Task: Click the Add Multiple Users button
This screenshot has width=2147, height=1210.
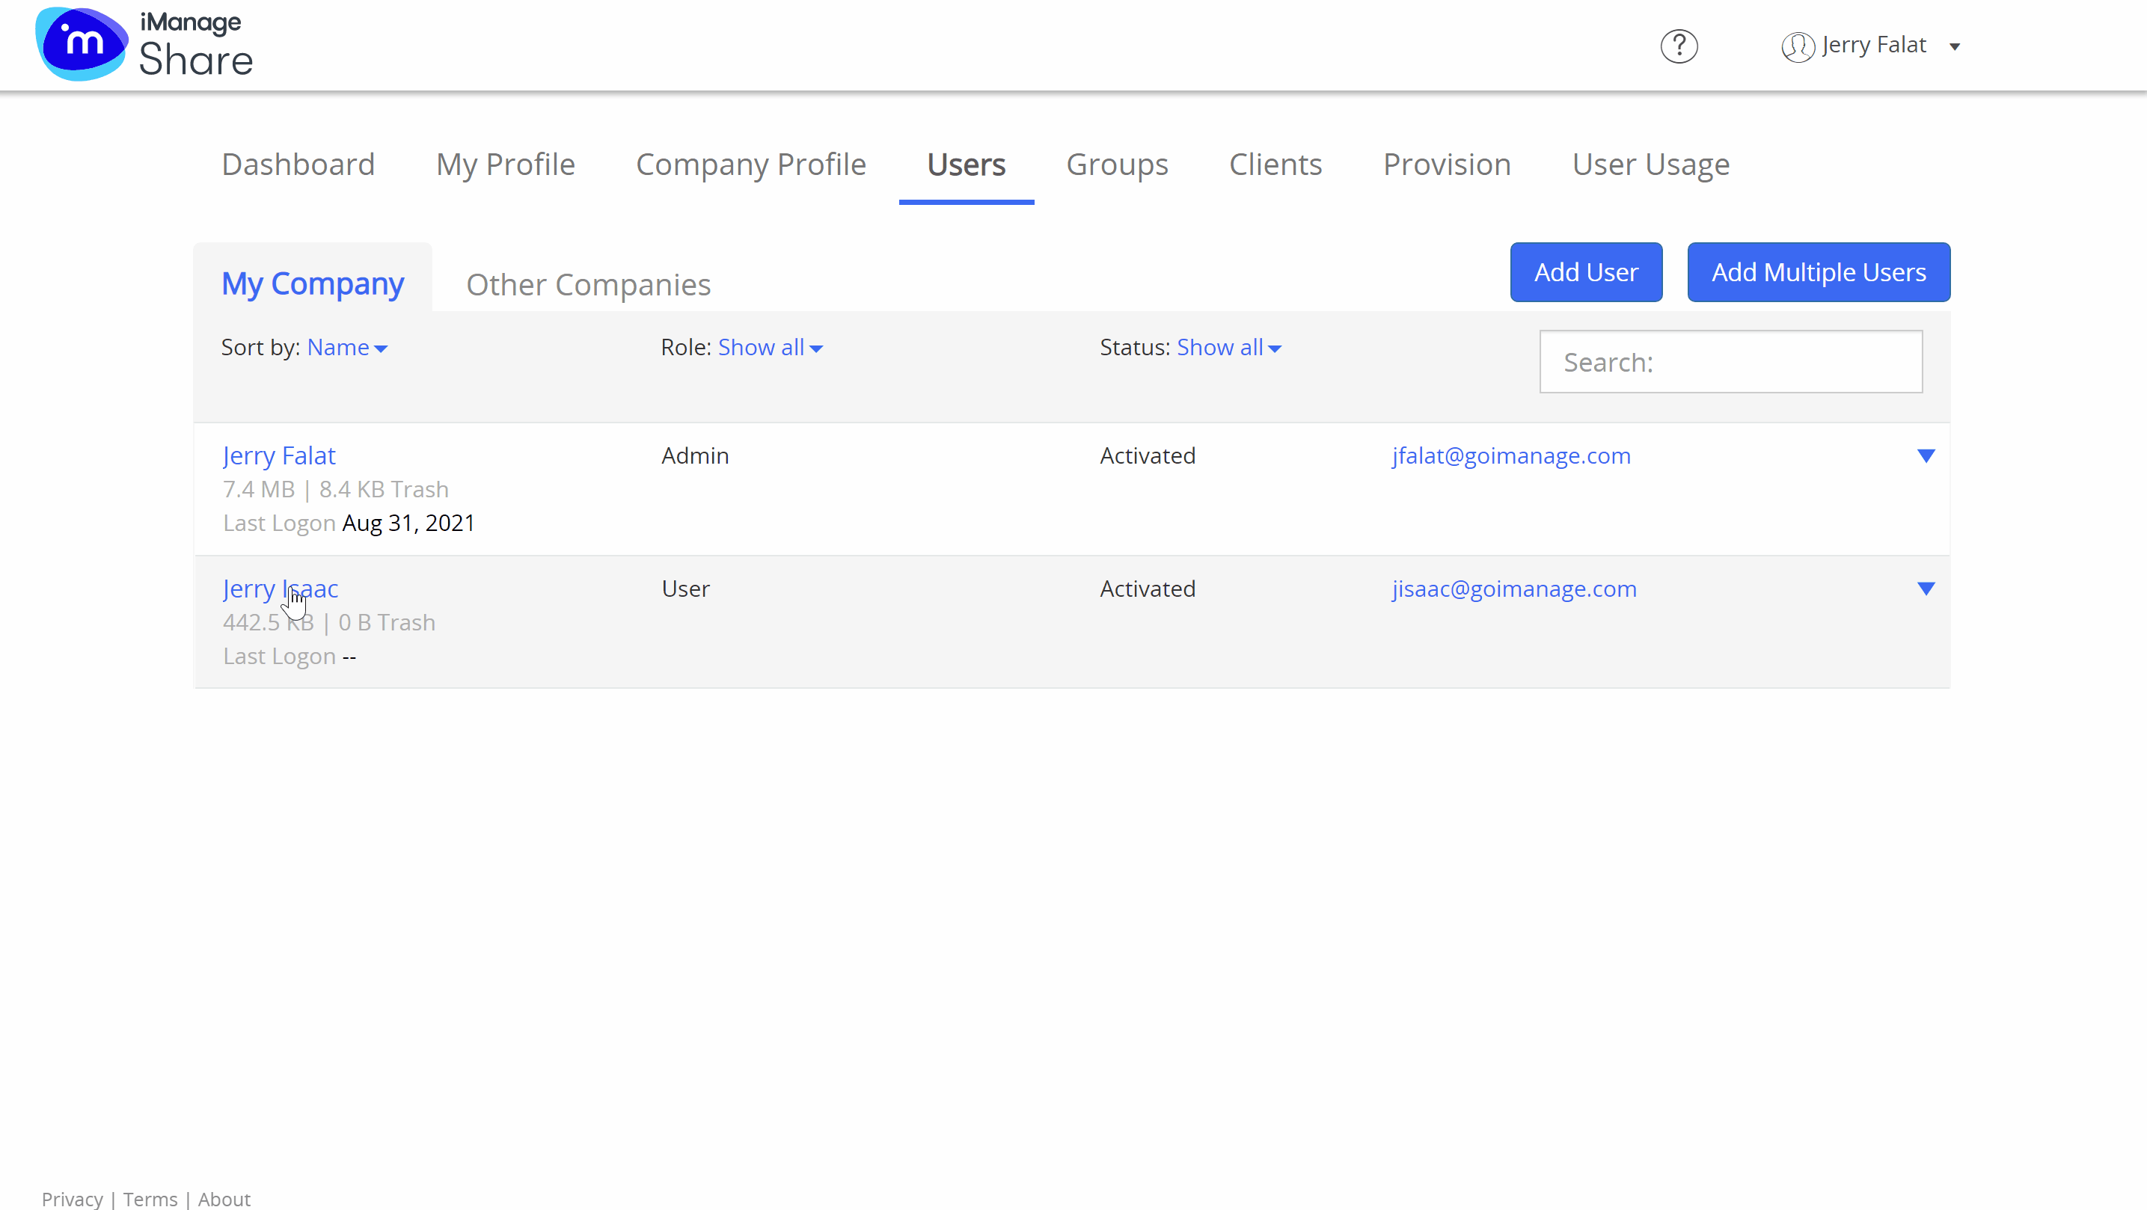Action: click(1818, 273)
